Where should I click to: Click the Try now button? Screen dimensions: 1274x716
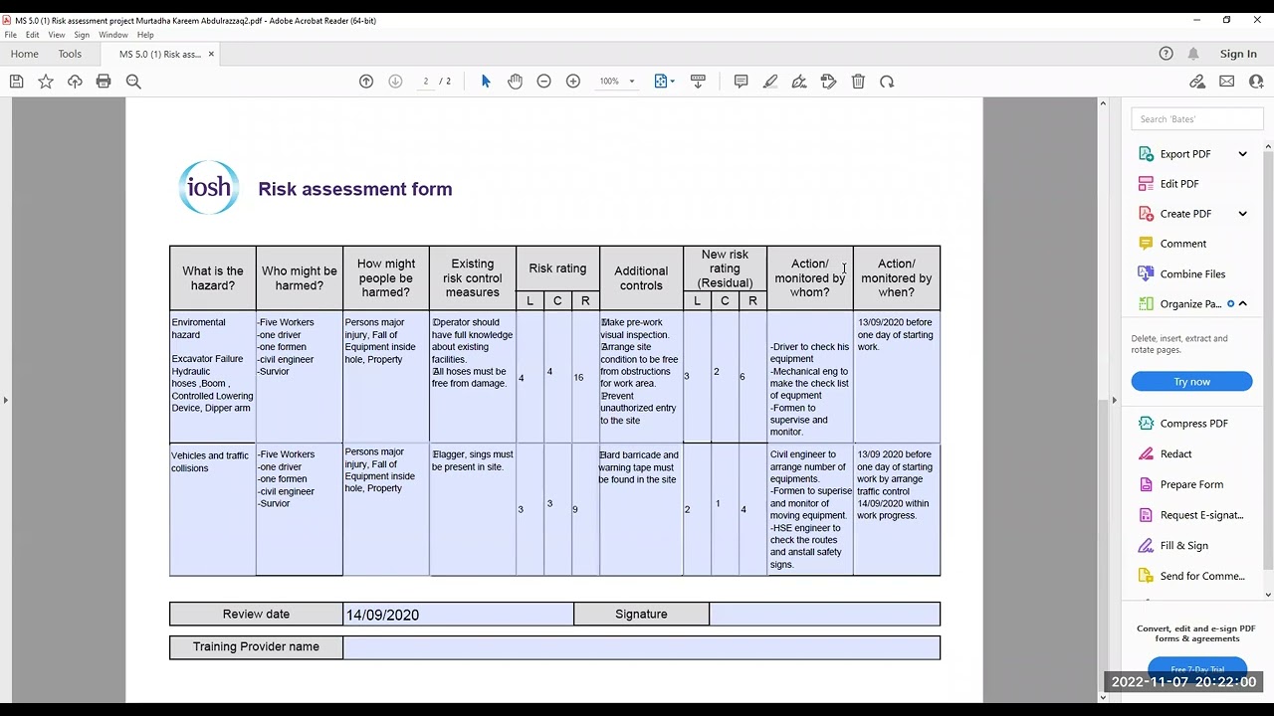pos(1191,382)
